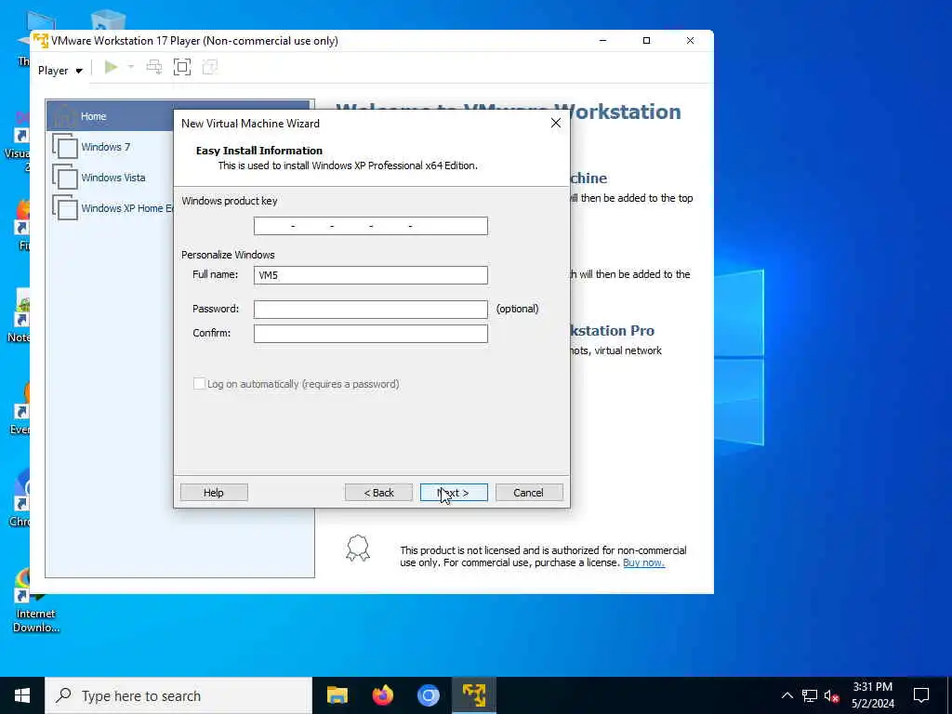Click VMware Player taskbar icon

click(474, 695)
